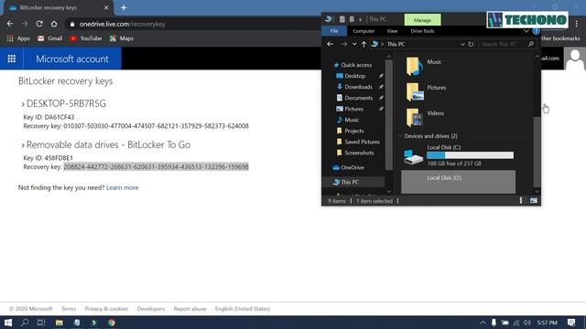Open the Report abuse footer link
Screen dimensions: 586x329
click(x=190, y=309)
